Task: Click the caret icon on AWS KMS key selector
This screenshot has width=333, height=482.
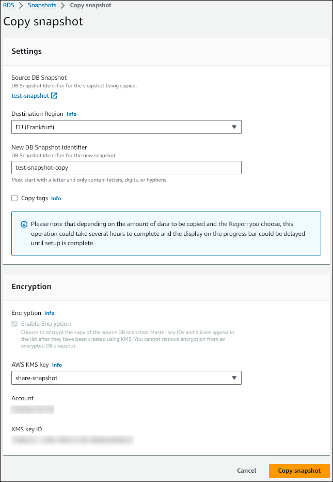Action: point(235,378)
